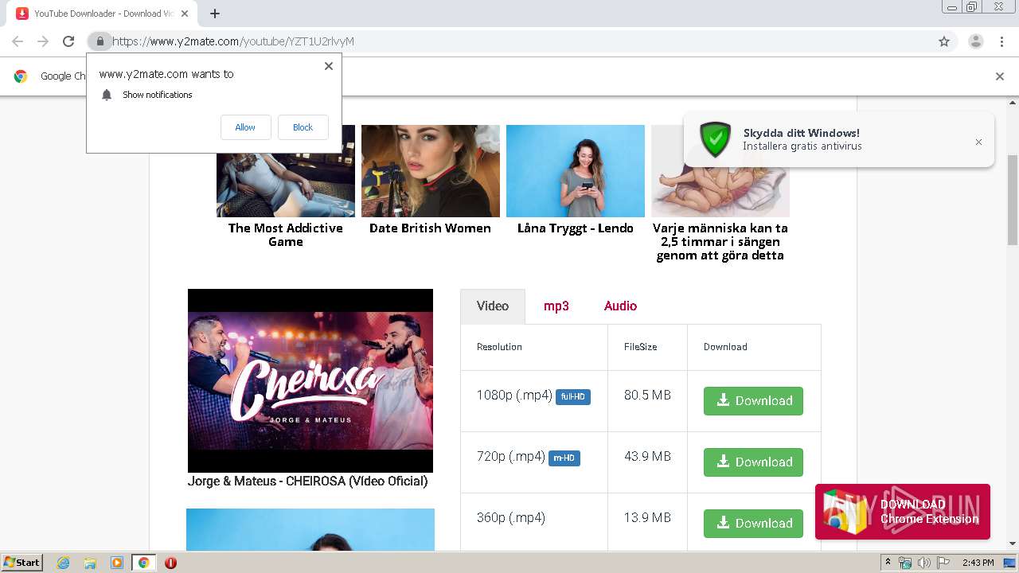Click the action center flag icon
Viewport: 1019px width, 573px height.
click(x=943, y=563)
